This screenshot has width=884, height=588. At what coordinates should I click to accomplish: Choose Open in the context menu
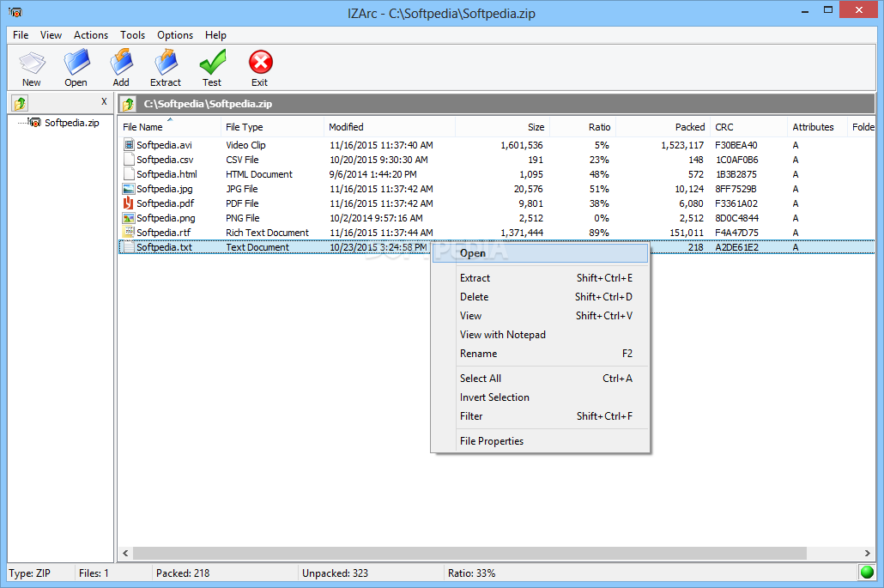click(x=540, y=253)
